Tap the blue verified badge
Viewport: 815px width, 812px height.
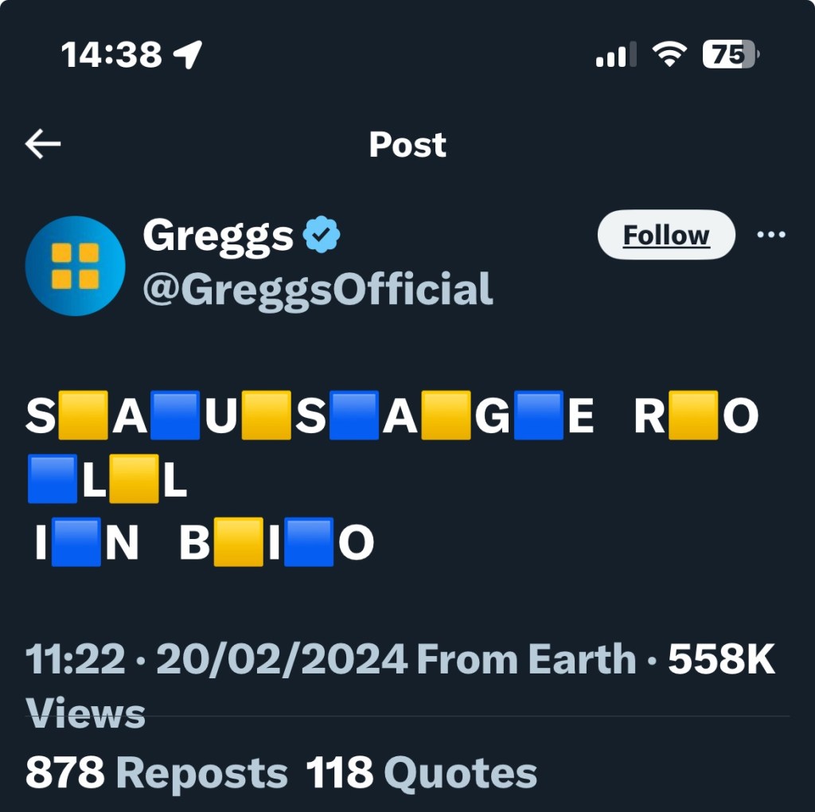coord(322,236)
